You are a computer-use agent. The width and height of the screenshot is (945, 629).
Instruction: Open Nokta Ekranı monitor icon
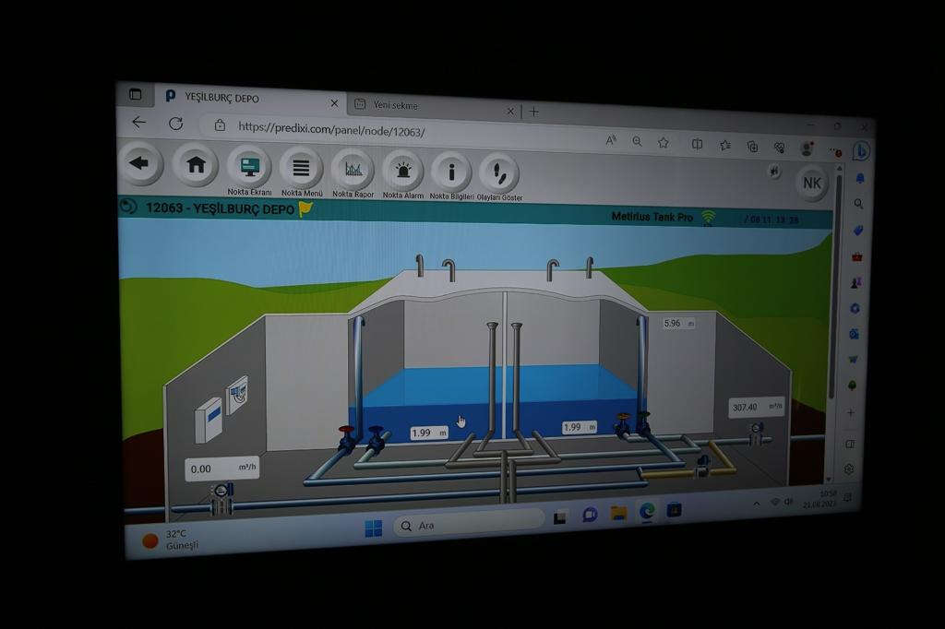coord(249,168)
